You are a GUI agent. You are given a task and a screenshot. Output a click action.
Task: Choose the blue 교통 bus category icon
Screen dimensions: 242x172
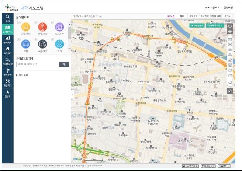coord(26,44)
